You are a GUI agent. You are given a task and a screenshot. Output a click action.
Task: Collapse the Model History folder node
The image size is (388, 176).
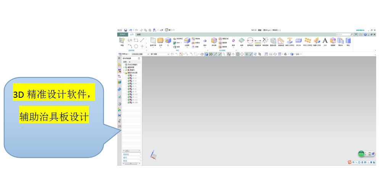point(124,73)
